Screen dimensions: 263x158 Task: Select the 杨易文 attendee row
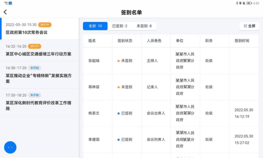171,113
